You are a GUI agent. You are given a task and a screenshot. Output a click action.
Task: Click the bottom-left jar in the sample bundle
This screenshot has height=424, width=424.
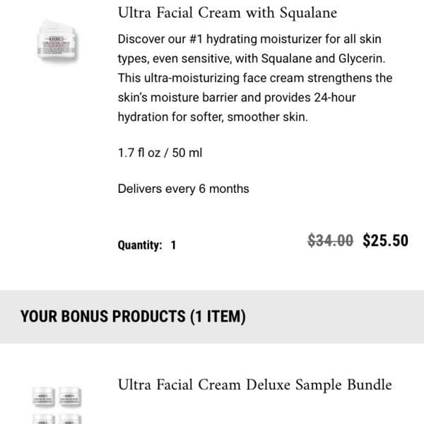click(44, 419)
